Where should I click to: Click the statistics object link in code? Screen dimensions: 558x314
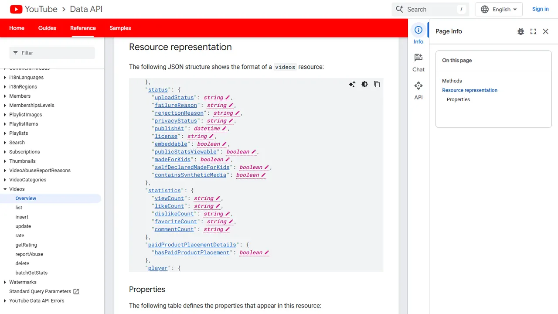point(164,191)
